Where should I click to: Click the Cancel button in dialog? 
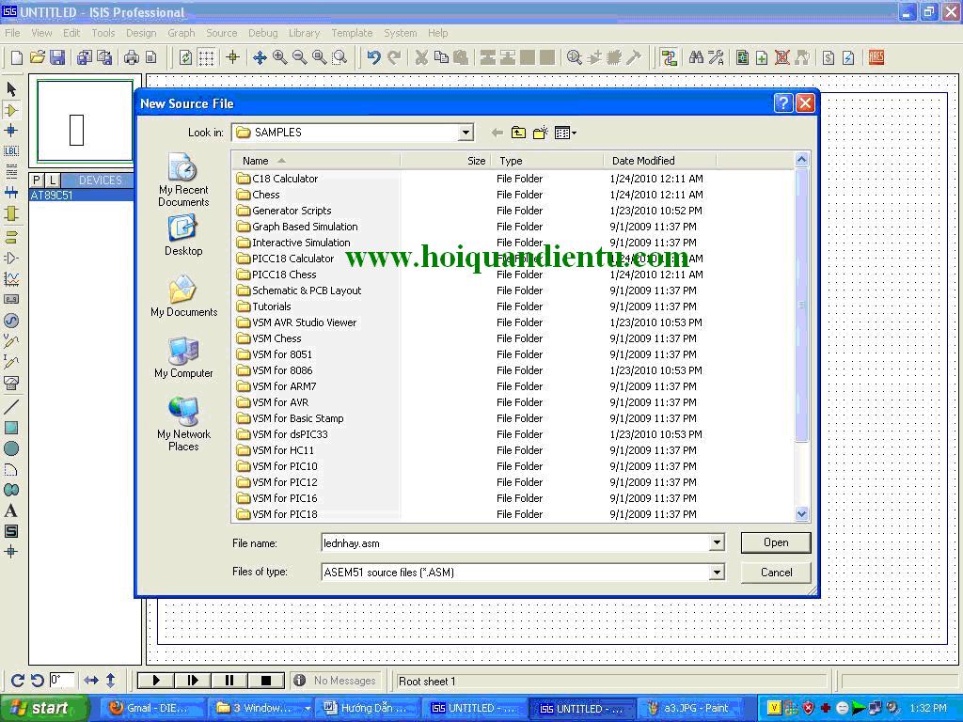(776, 573)
